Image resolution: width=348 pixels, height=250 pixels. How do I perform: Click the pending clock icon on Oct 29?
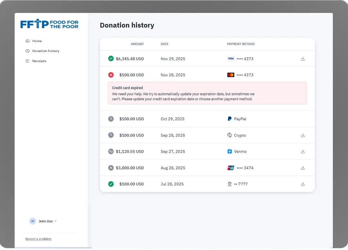tap(111, 119)
